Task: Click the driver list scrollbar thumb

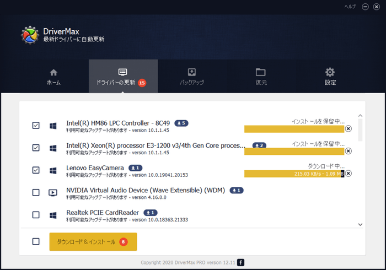Action: click(x=360, y=130)
